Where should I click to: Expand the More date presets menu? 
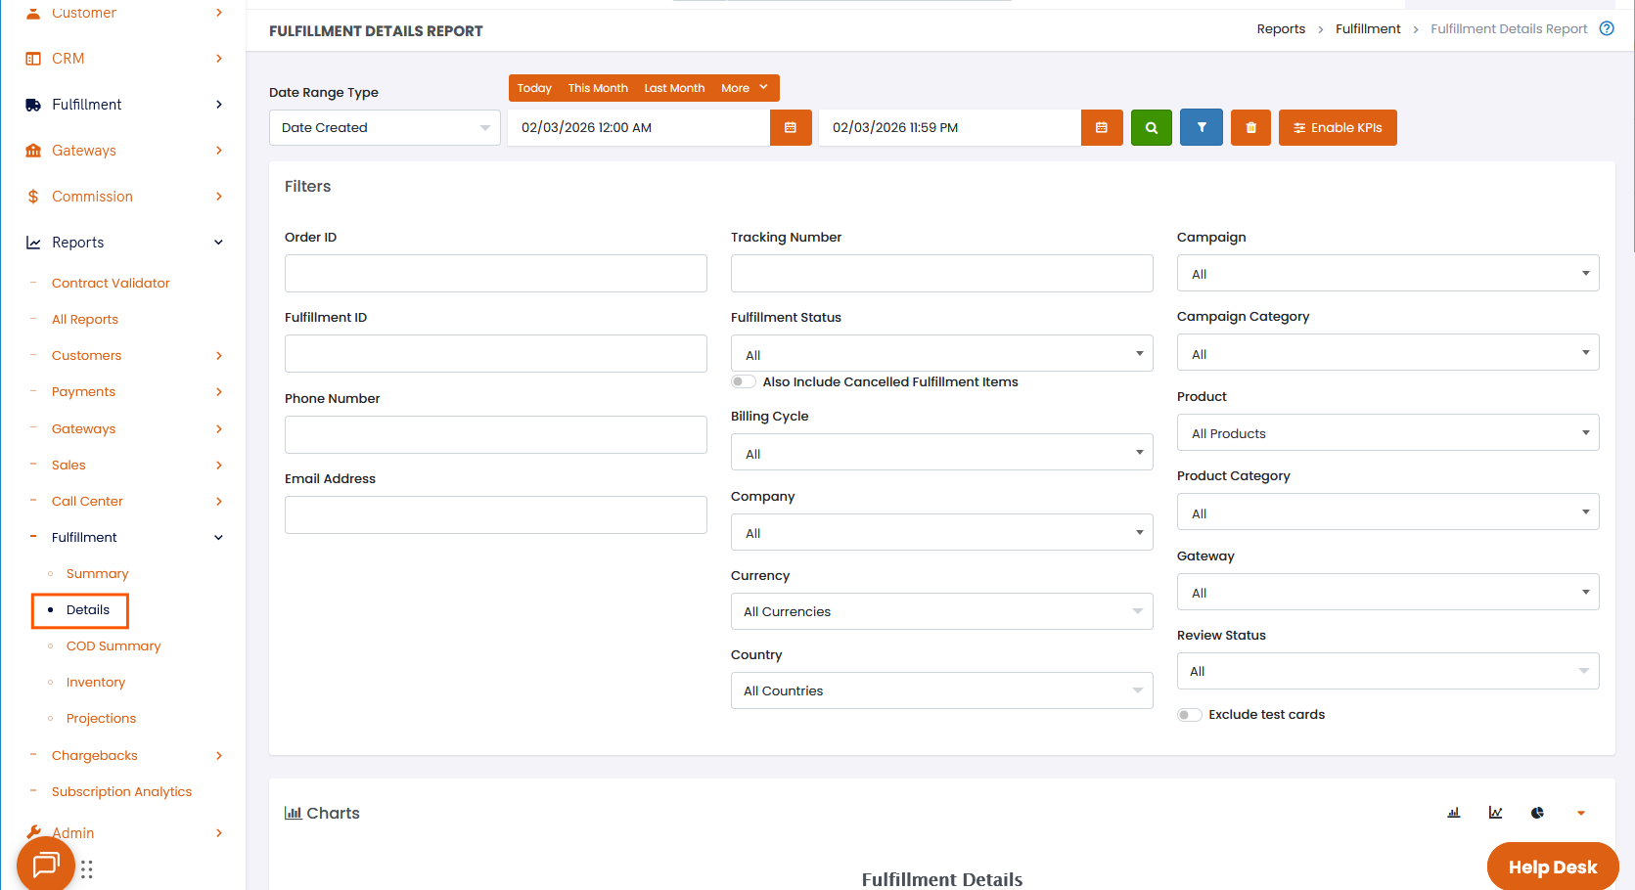tap(744, 88)
